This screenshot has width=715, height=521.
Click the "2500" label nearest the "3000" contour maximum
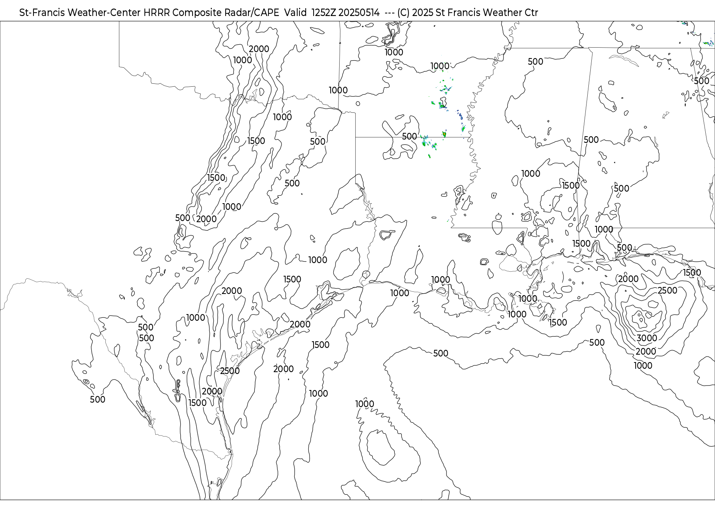click(x=667, y=291)
